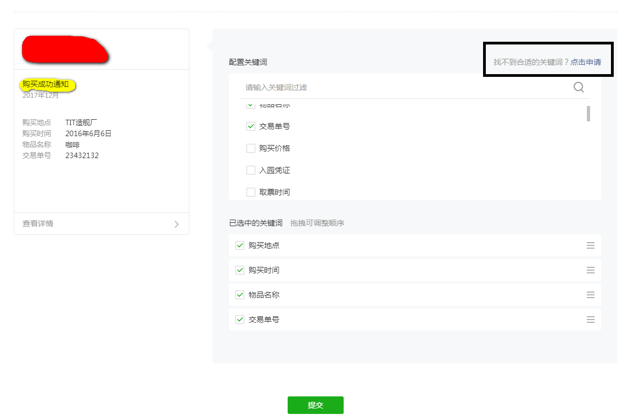Screen dimensions: 628x420
Task: Click drag handle for 交易单号 row
Action: pos(591,320)
